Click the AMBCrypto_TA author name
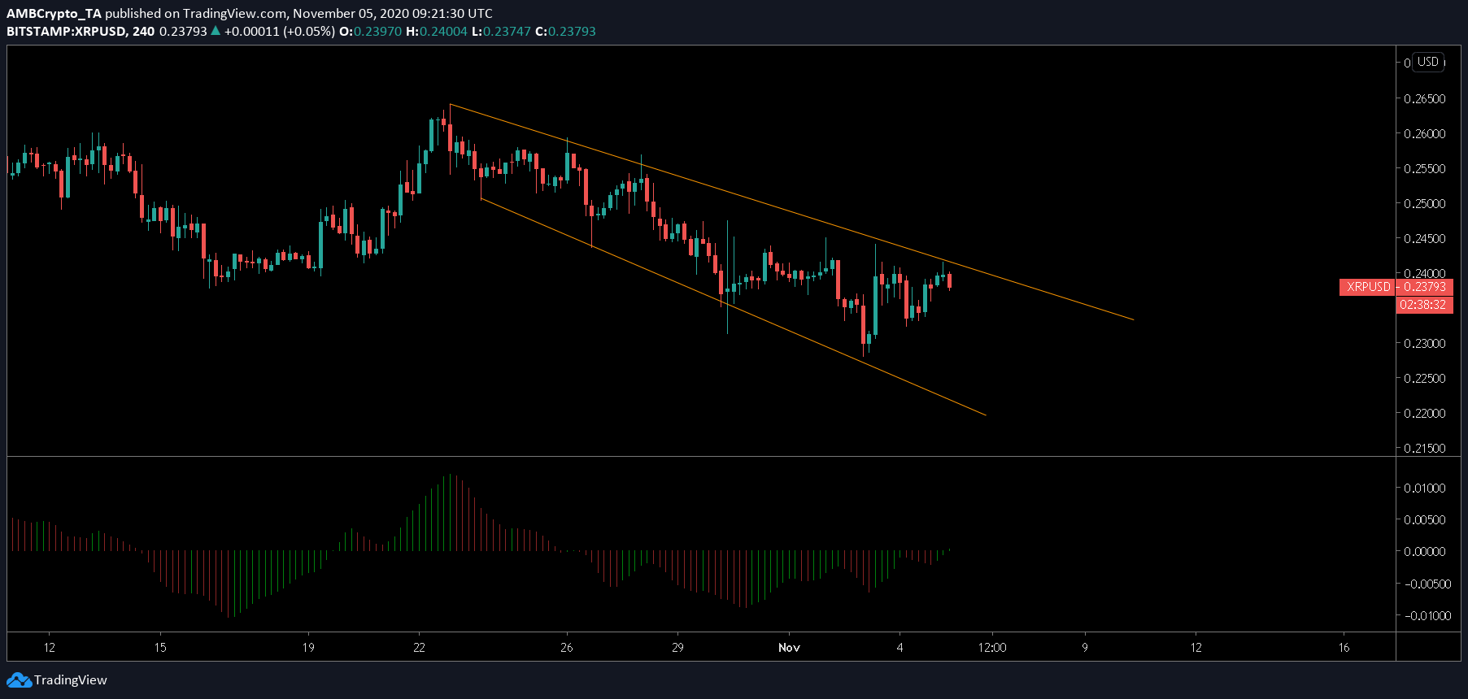The width and height of the screenshot is (1468, 699). (54, 13)
